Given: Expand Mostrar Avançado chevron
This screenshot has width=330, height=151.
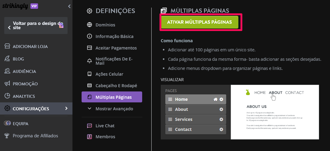Looking at the screenshot, I should [x=90, y=108].
